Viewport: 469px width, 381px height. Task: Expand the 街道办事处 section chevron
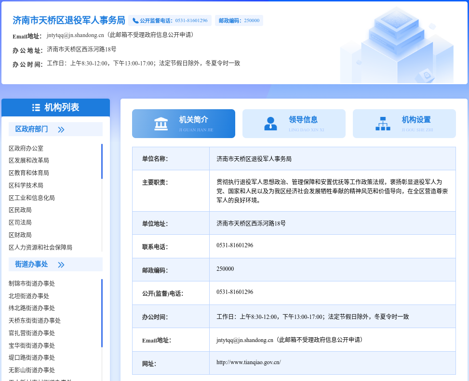[x=61, y=265]
